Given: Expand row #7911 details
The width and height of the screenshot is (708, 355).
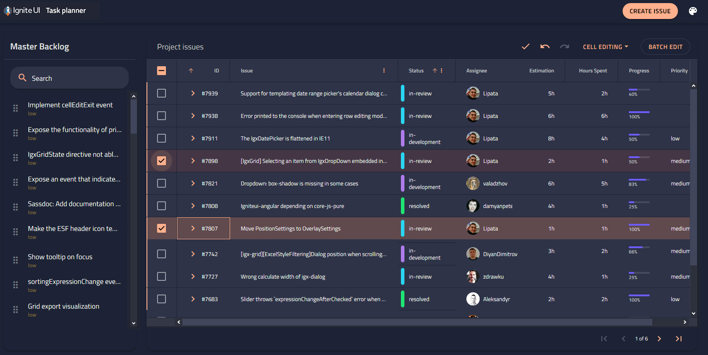Looking at the screenshot, I should [x=193, y=138].
